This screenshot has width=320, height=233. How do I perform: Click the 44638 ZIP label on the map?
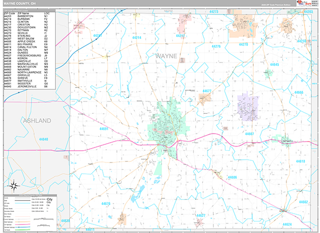click(65, 221)
